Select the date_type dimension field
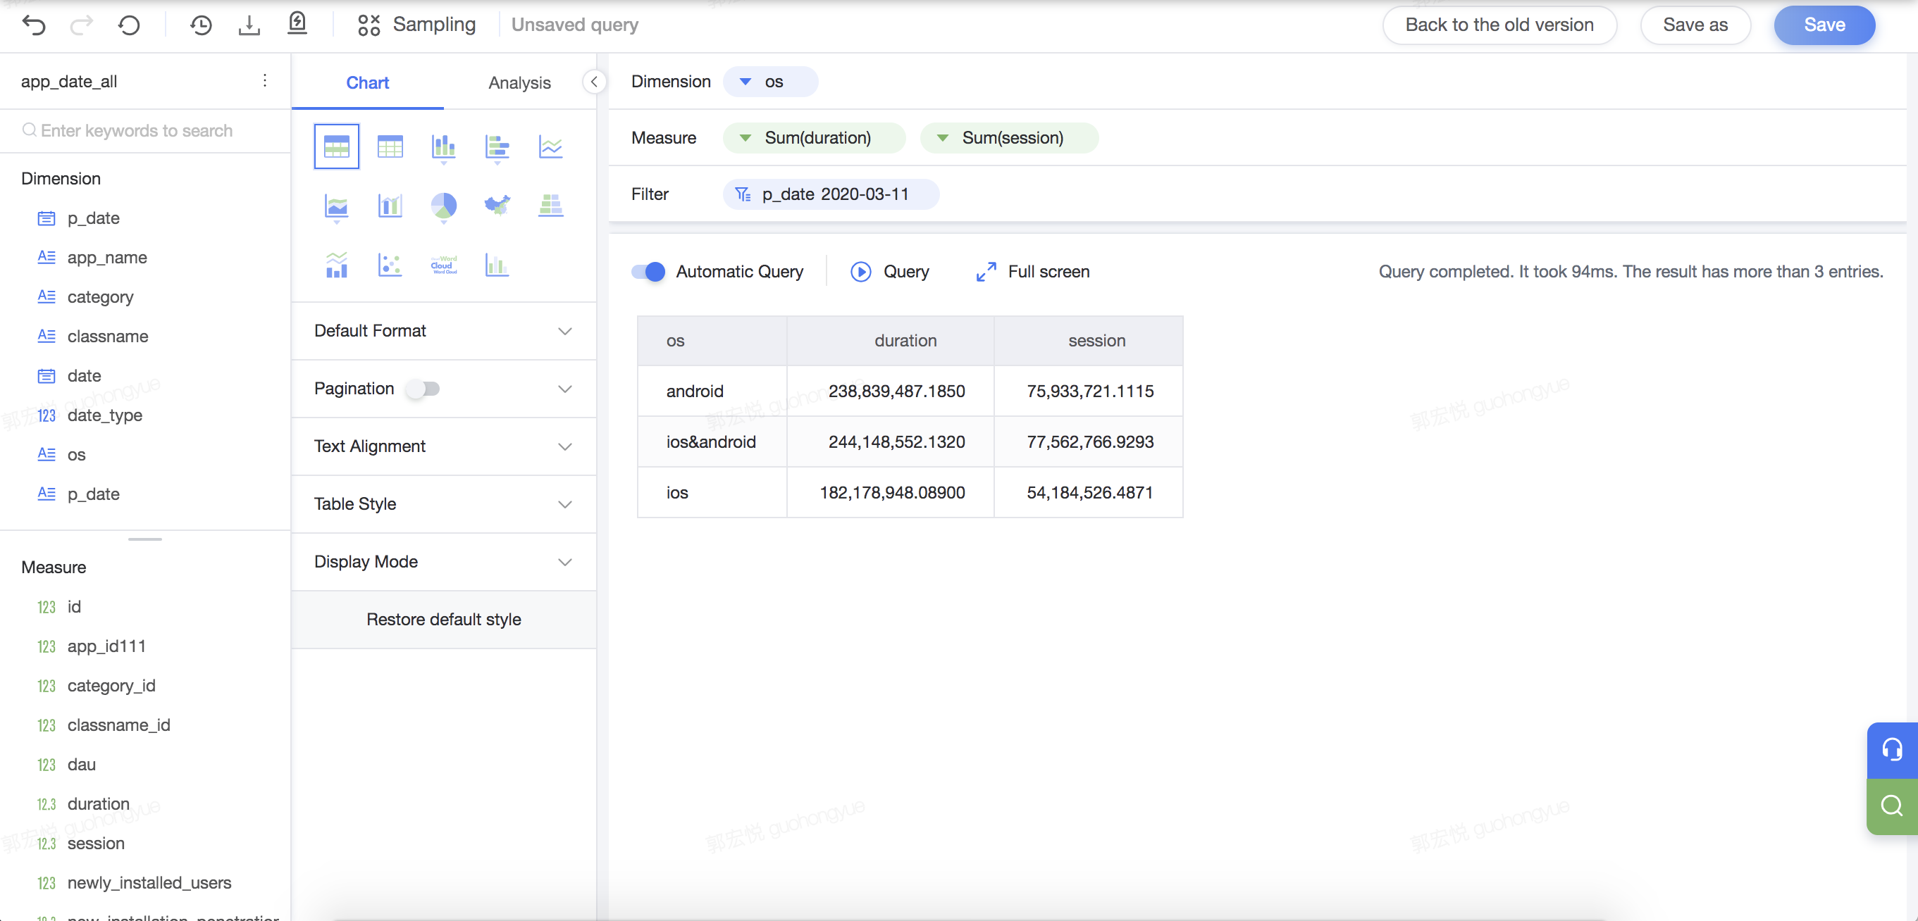Image resolution: width=1918 pixels, height=921 pixels. [x=105, y=415]
